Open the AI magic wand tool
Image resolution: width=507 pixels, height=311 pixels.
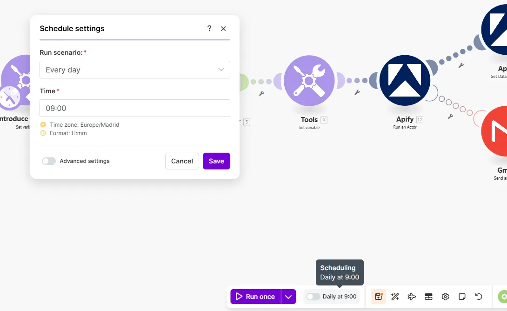coord(395,296)
